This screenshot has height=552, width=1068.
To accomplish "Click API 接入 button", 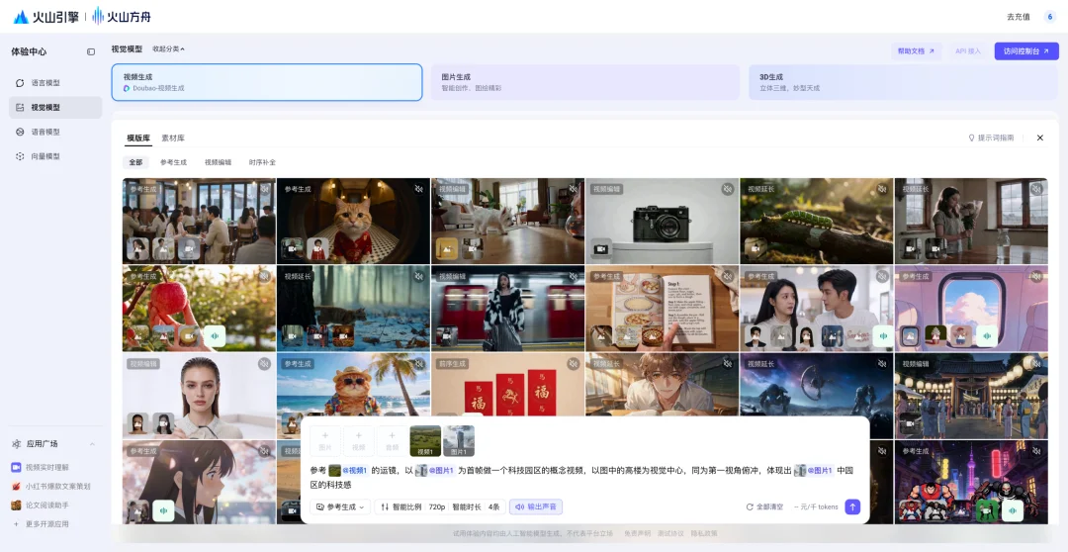I will pyautogui.click(x=968, y=51).
